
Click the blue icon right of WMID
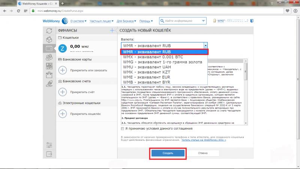(x=252, y=21)
